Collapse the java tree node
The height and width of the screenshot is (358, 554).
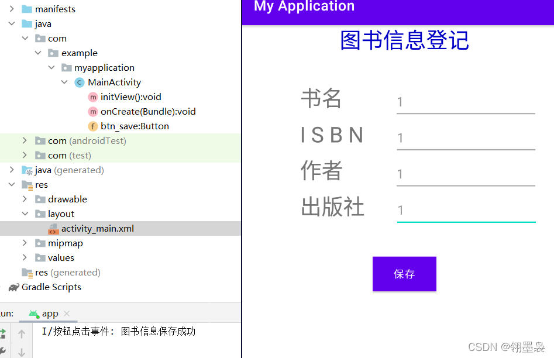(12, 23)
